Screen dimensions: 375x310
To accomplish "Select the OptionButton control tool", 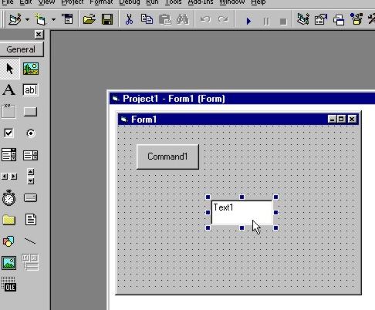I will (x=31, y=133).
